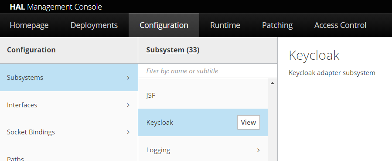Click the subsystem list scroll-up arrow

[272, 83]
